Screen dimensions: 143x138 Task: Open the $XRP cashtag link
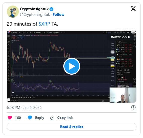(x=44, y=24)
